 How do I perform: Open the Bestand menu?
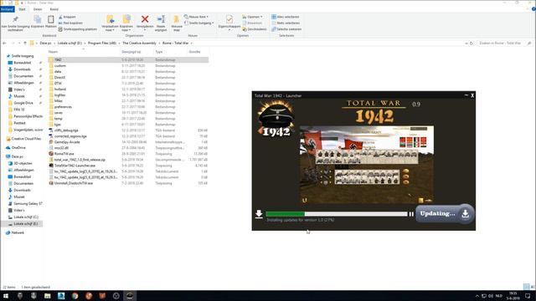coord(8,9)
